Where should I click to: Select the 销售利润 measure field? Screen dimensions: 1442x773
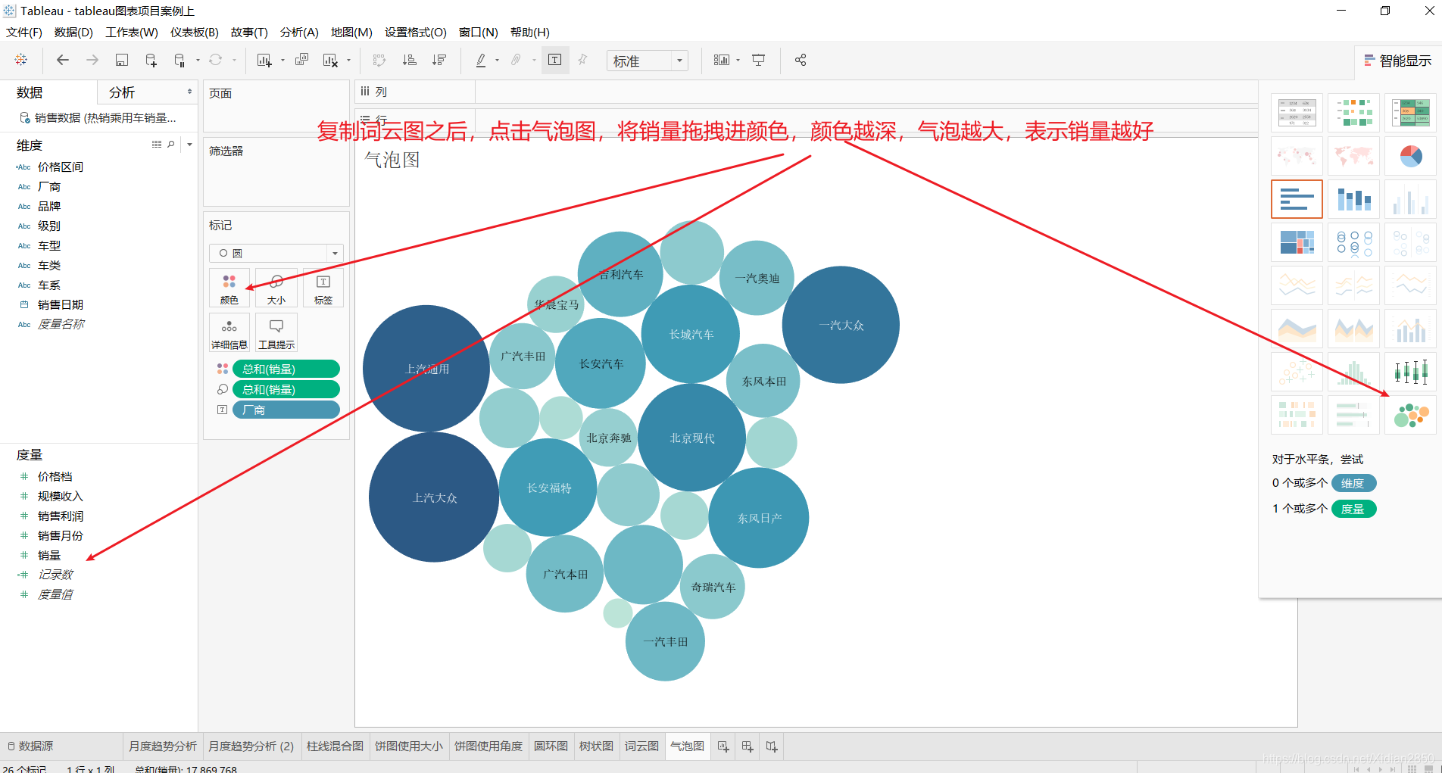click(x=61, y=516)
